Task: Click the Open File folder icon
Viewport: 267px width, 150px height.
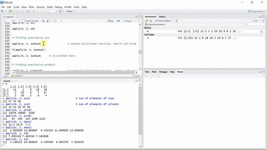Action: click(x=10, y=11)
